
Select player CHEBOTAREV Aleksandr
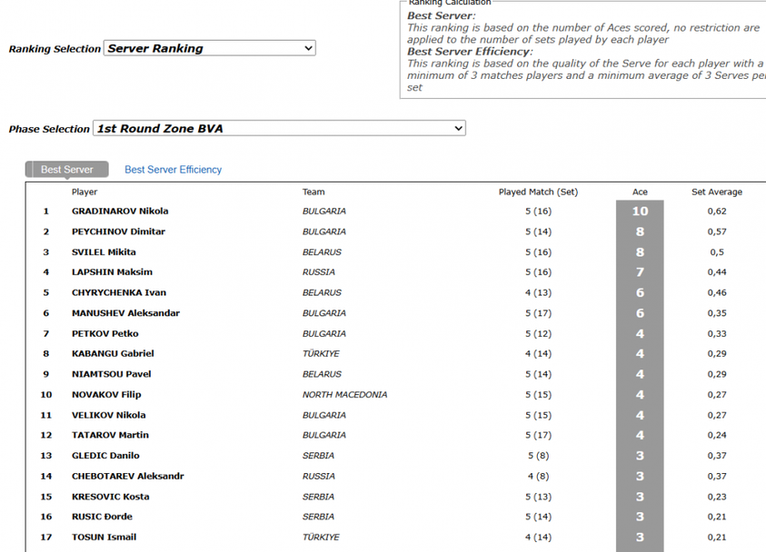[x=128, y=476]
